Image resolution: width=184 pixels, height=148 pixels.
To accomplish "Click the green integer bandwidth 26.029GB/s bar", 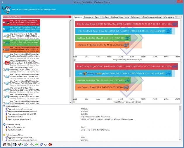I will [x=103, y=38].
